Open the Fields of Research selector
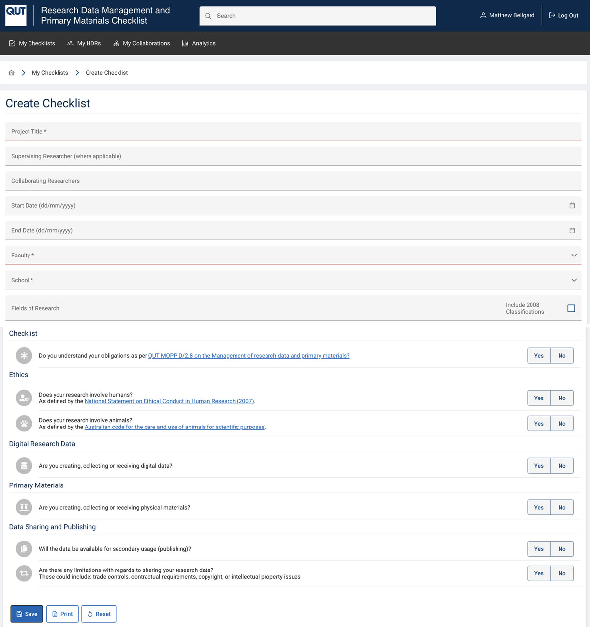Image resolution: width=590 pixels, height=627 pixels. click(246, 308)
